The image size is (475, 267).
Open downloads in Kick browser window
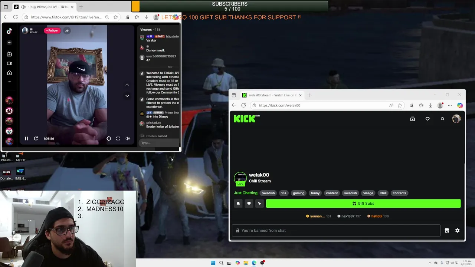click(430, 105)
